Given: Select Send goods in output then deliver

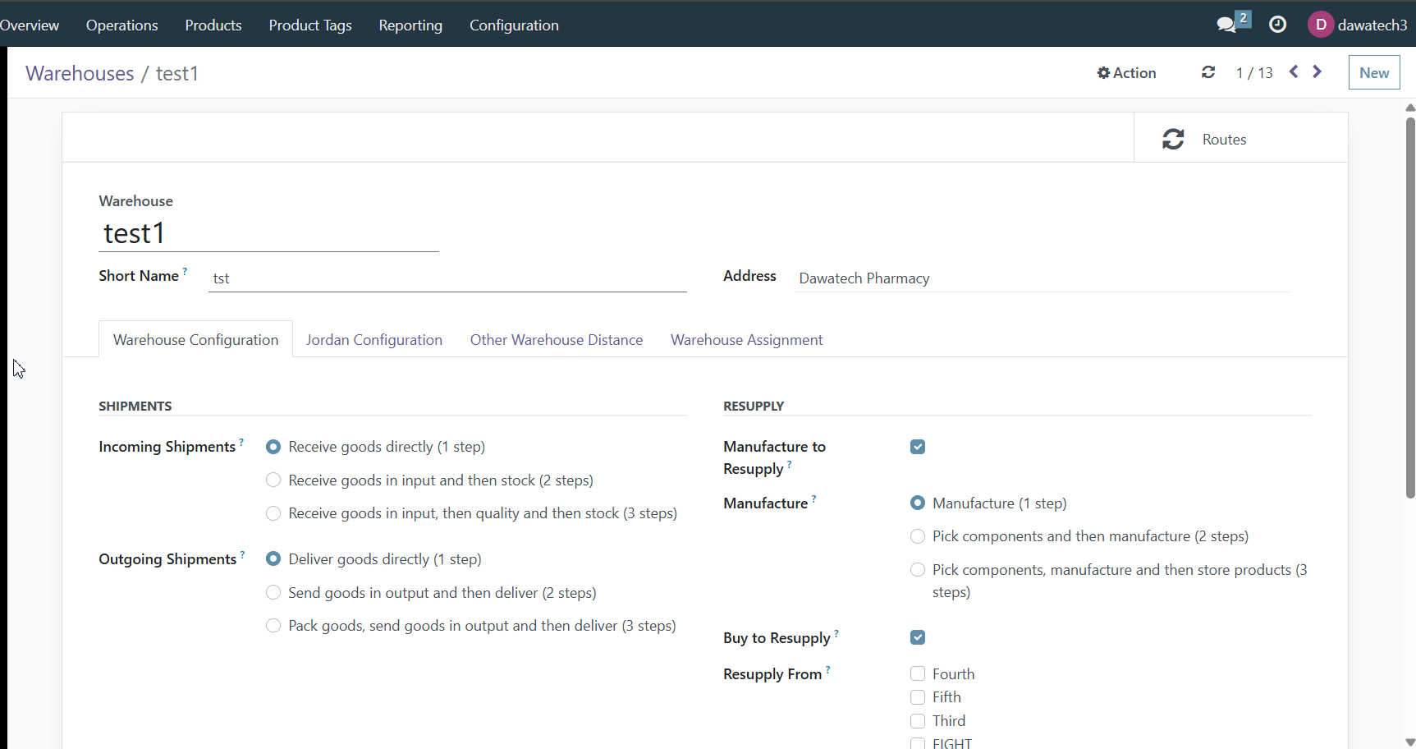Looking at the screenshot, I should coord(273,592).
